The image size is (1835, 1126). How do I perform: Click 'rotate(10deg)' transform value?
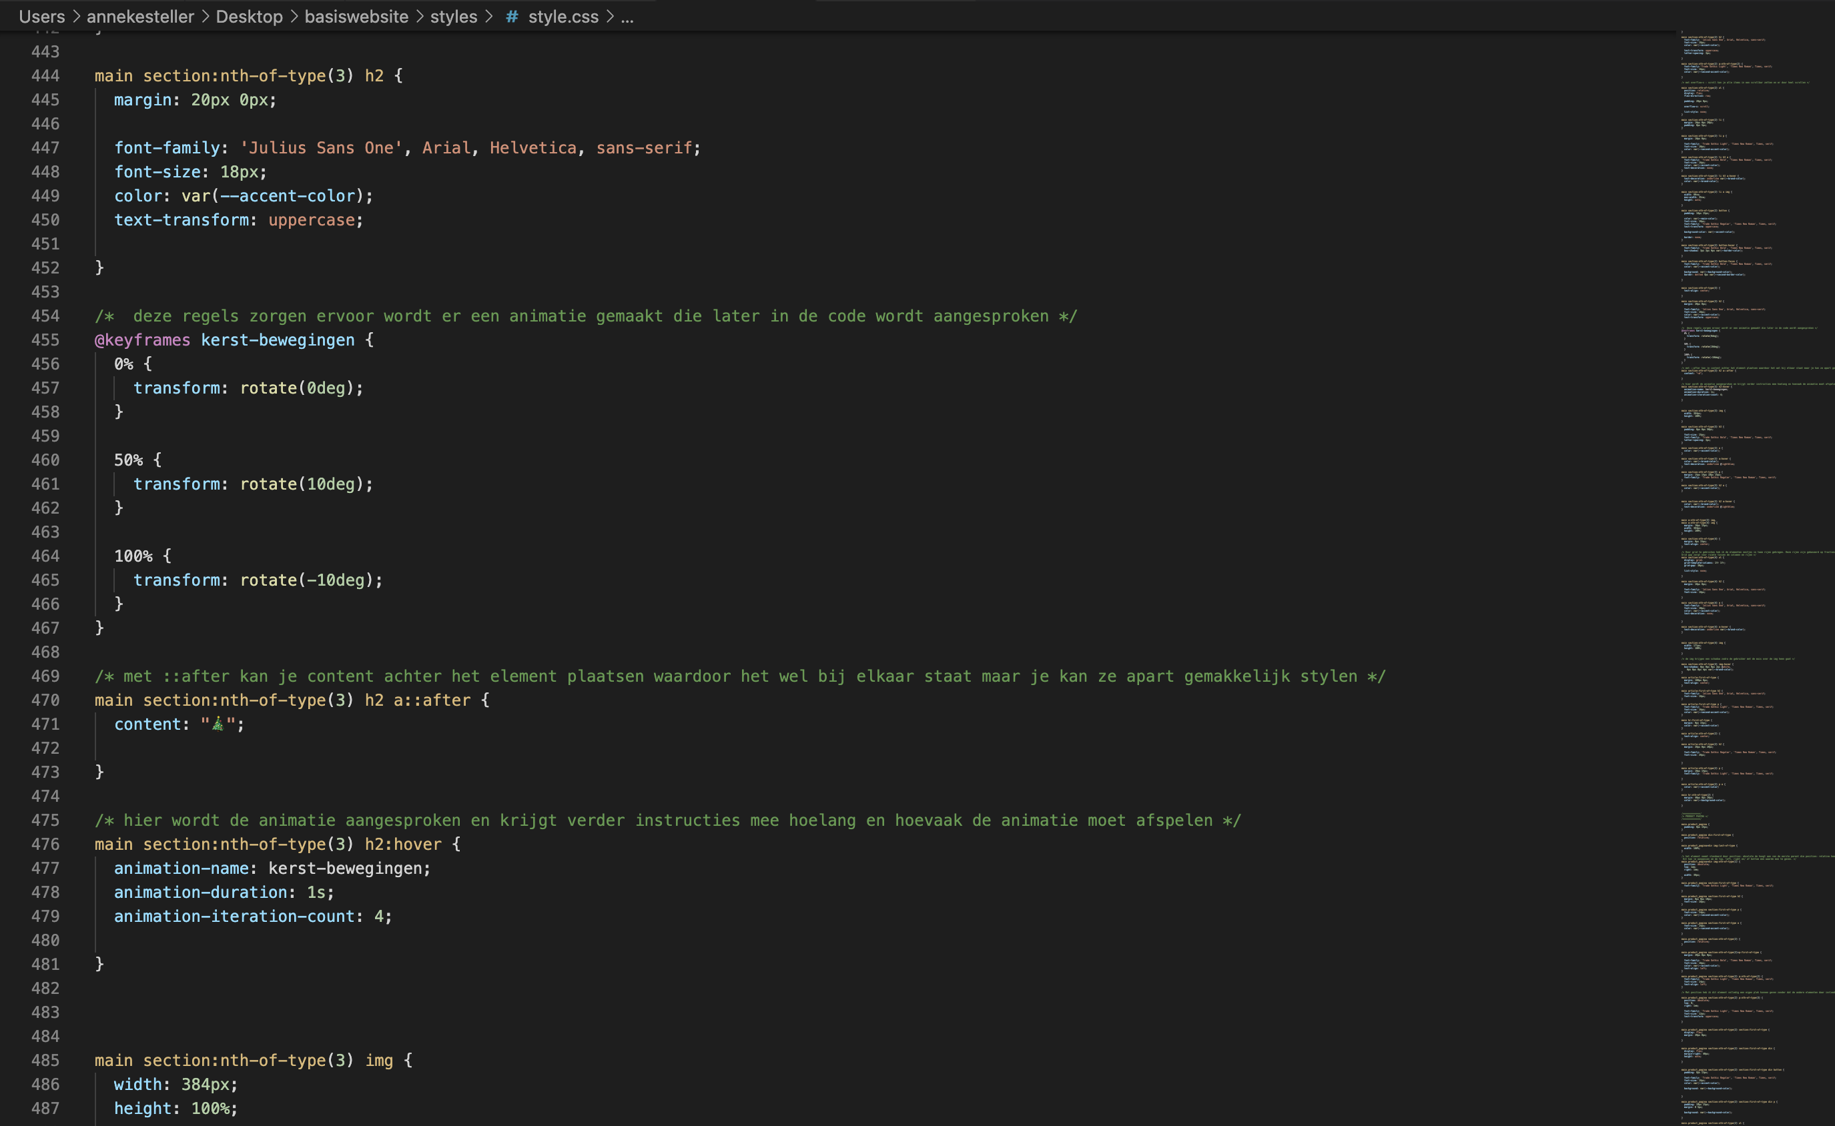302,484
